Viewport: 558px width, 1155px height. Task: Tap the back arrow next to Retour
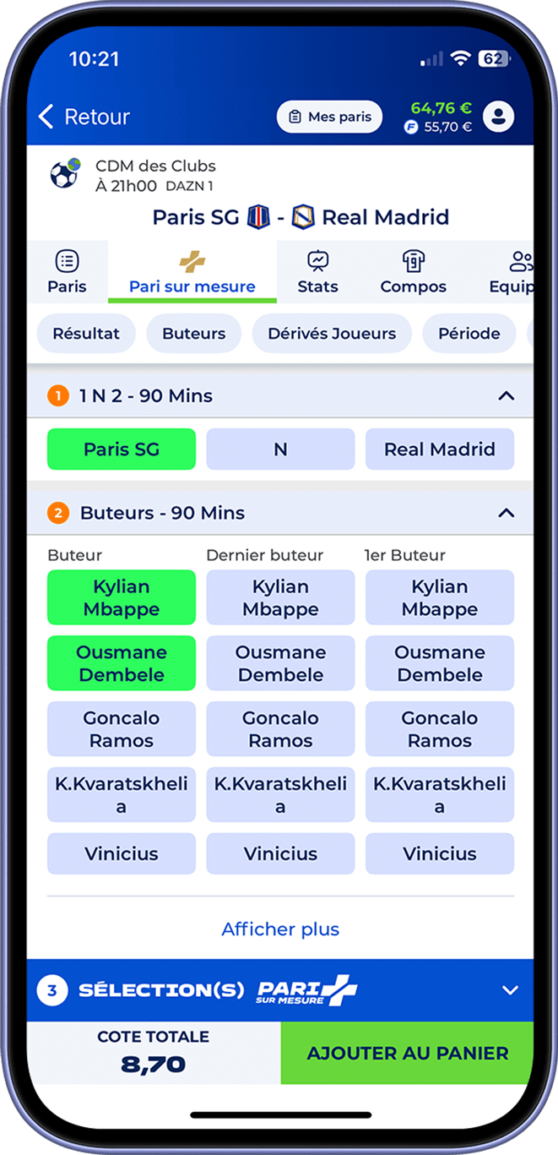[x=47, y=117]
